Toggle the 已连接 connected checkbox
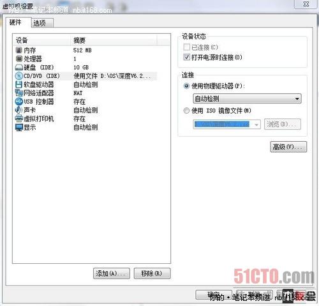 pyautogui.click(x=187, y=47)
